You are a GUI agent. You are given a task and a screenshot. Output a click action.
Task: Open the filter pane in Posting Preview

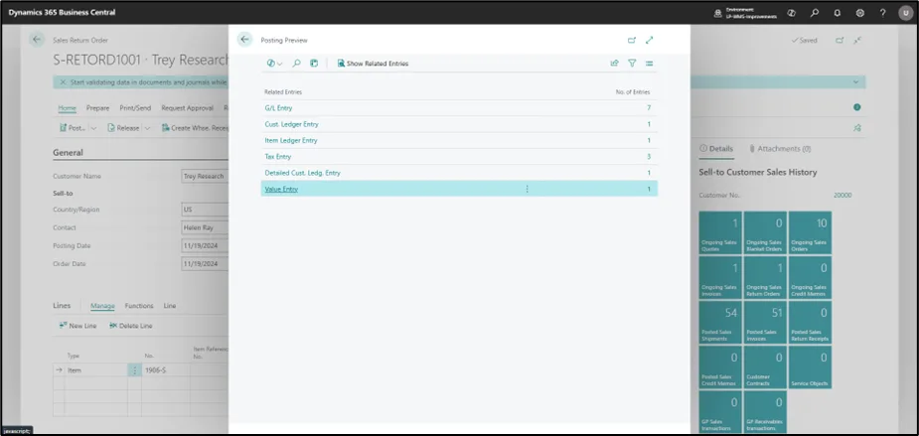point(632,64)
